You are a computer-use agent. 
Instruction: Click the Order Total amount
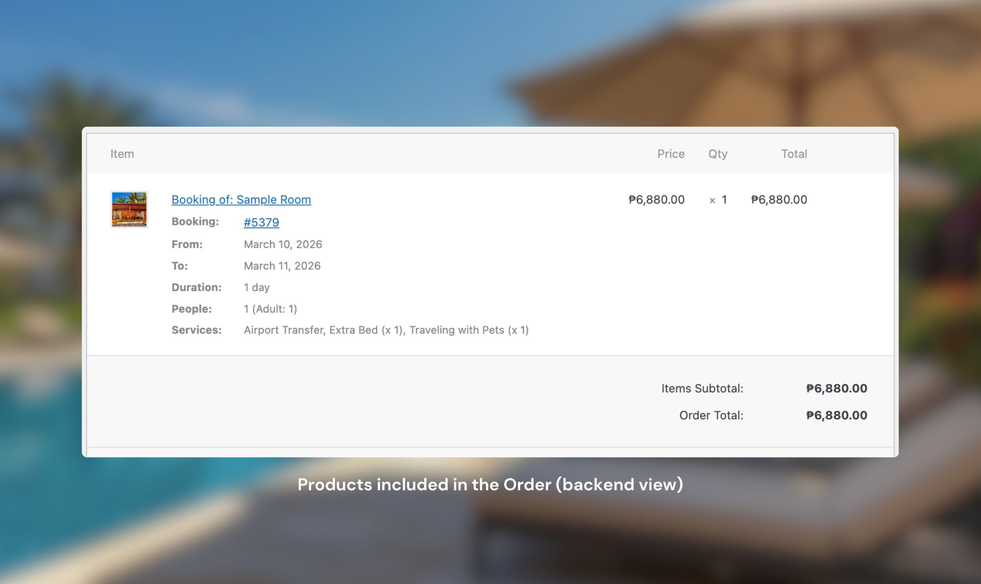(x=836, y=415)
